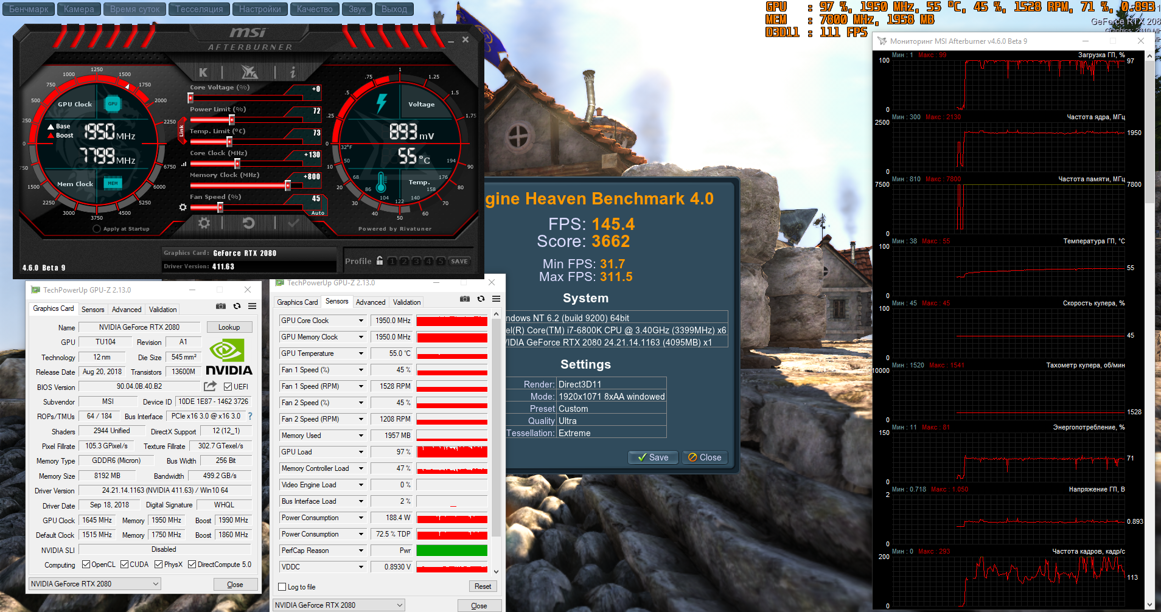Open the OC Scanner icon in Afterburner
The width and height of the screenshot is (1161, 612).
(249, 72)
